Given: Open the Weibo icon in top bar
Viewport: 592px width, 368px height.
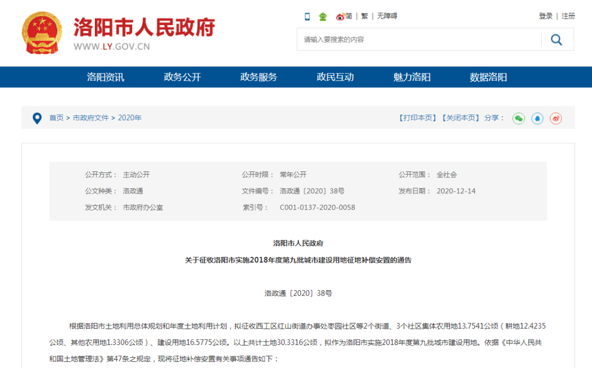Looking at the screenshot, I should point(340,16).
